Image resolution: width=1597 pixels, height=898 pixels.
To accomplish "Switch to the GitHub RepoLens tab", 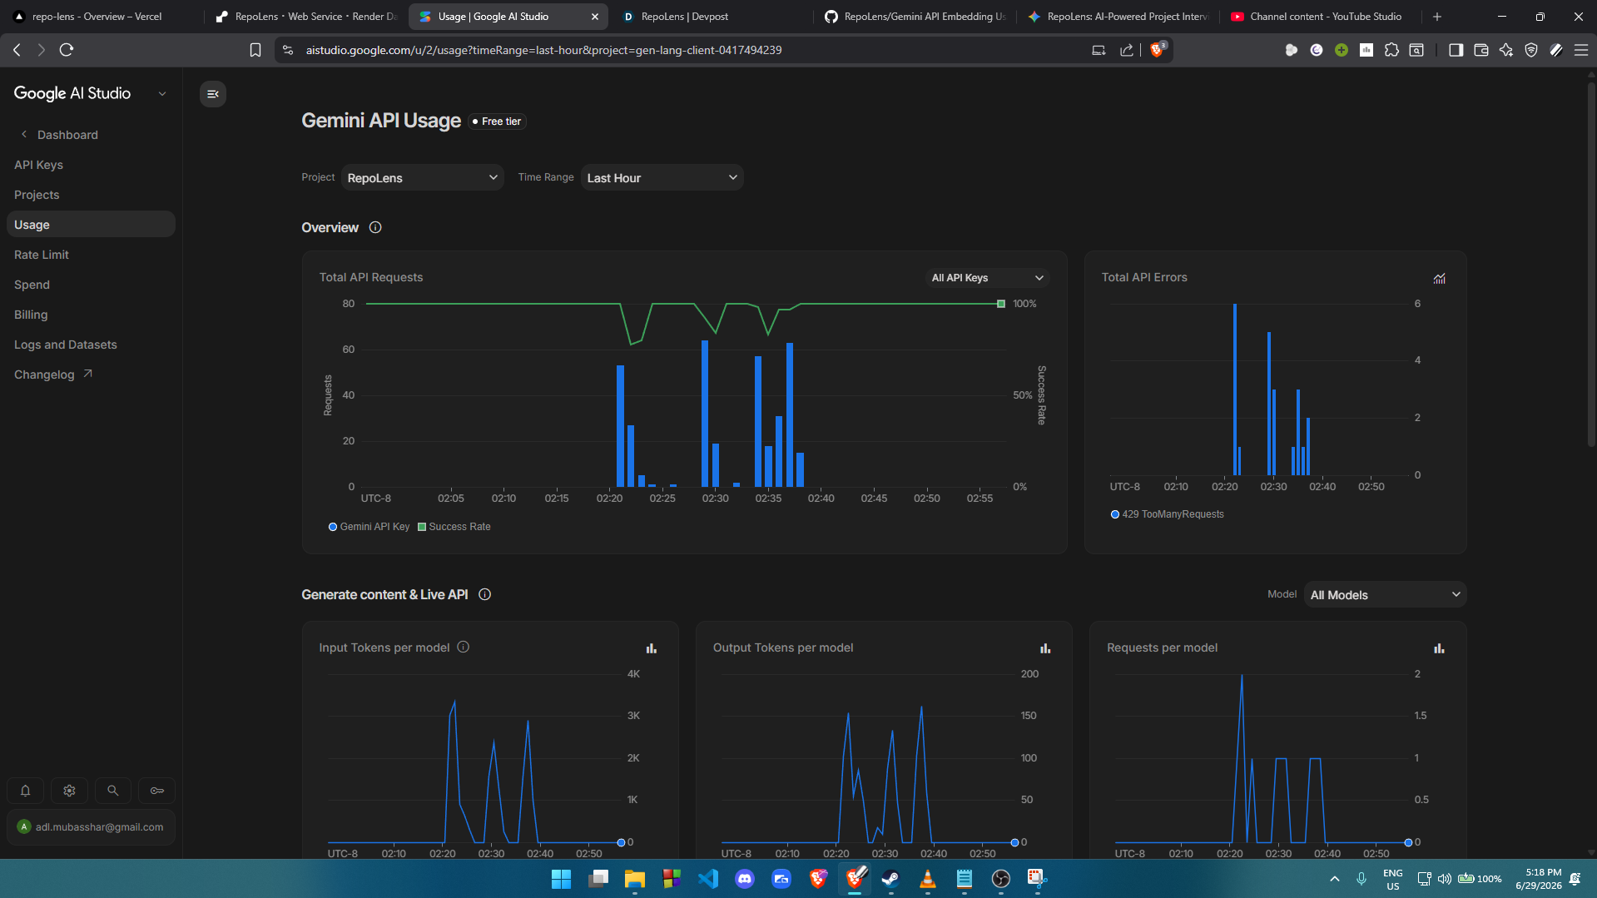I will click(x=915, y=17).
